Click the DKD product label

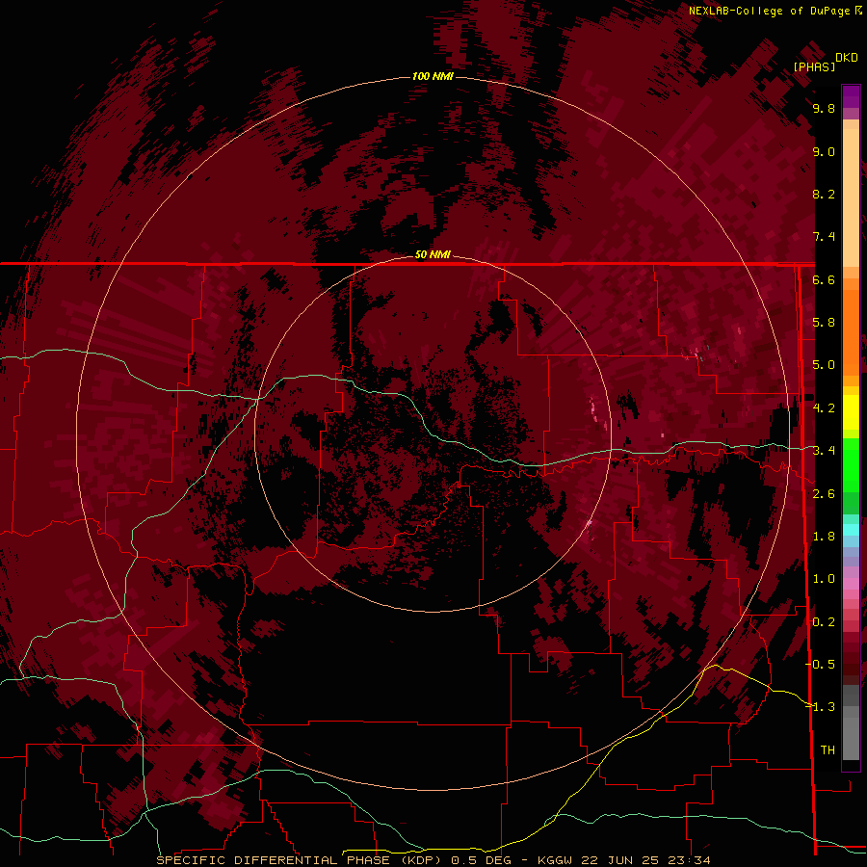pyautogui.click(x=846, y=58)
